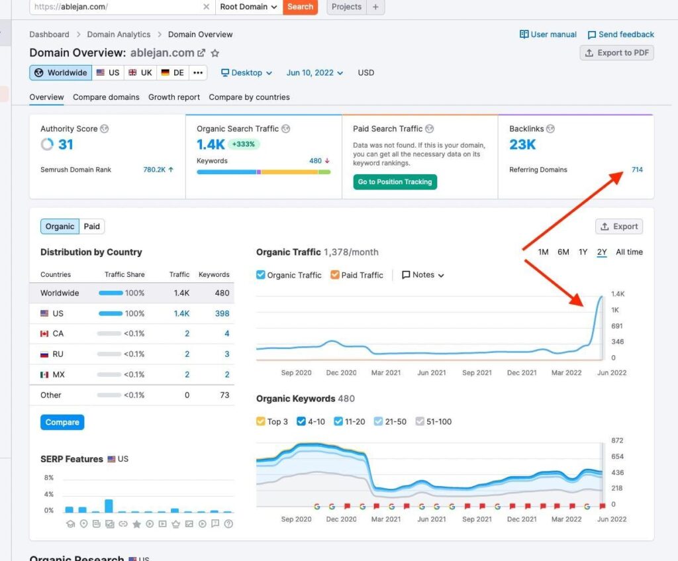Switch to the Paid toggle

[91, 227]
